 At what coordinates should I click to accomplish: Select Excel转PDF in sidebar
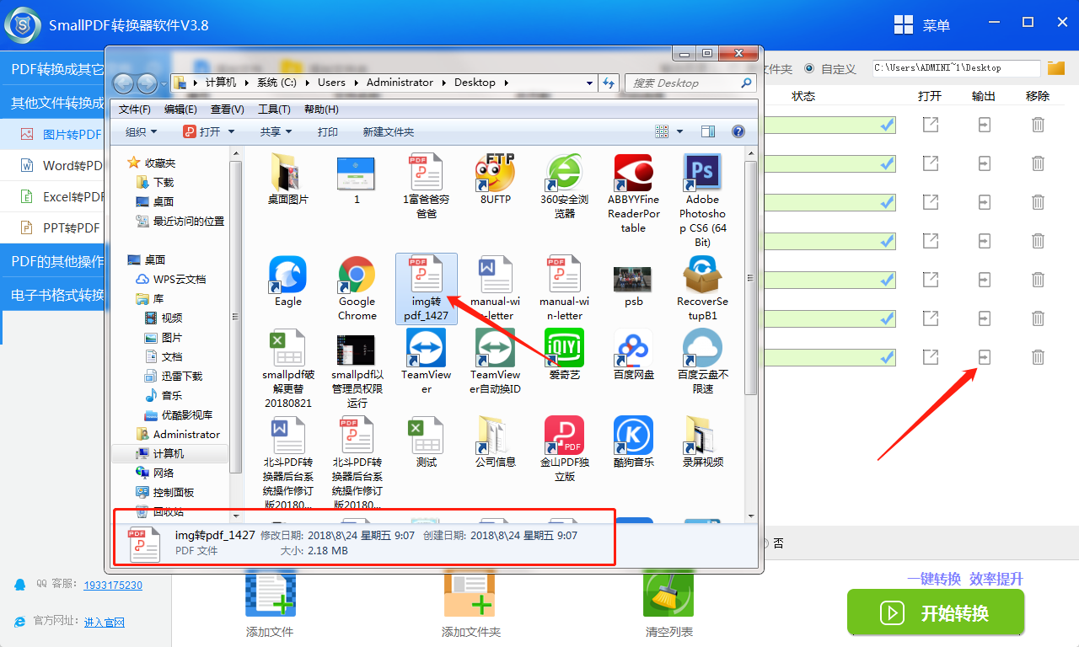click(x=52, y=196)
